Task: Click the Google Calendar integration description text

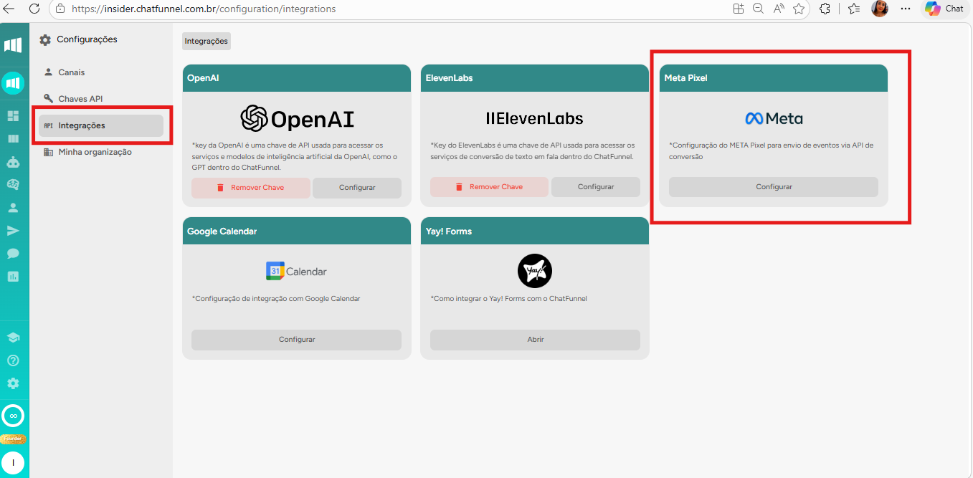Action: 276,299
